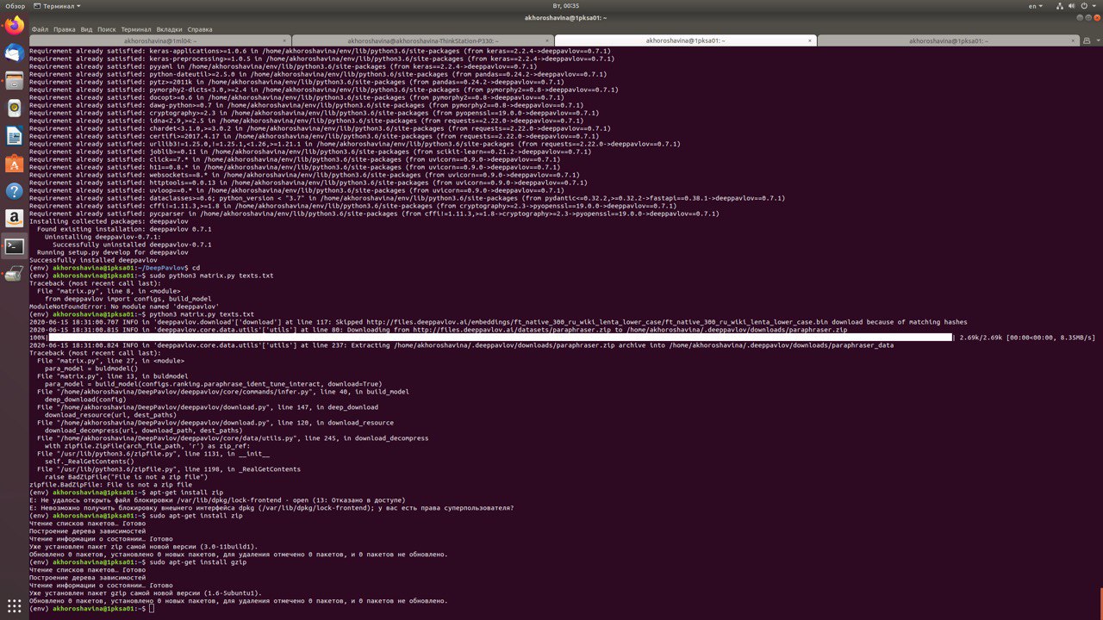Open the en keyboard layout selector
Viewport: 1103px width, 620px height.
pyautogui.click(x=1031, y=5)
